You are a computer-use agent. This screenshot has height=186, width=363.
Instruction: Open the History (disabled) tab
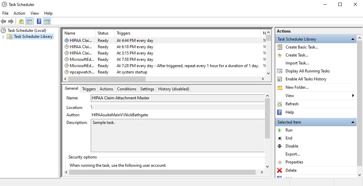point(174,89)
